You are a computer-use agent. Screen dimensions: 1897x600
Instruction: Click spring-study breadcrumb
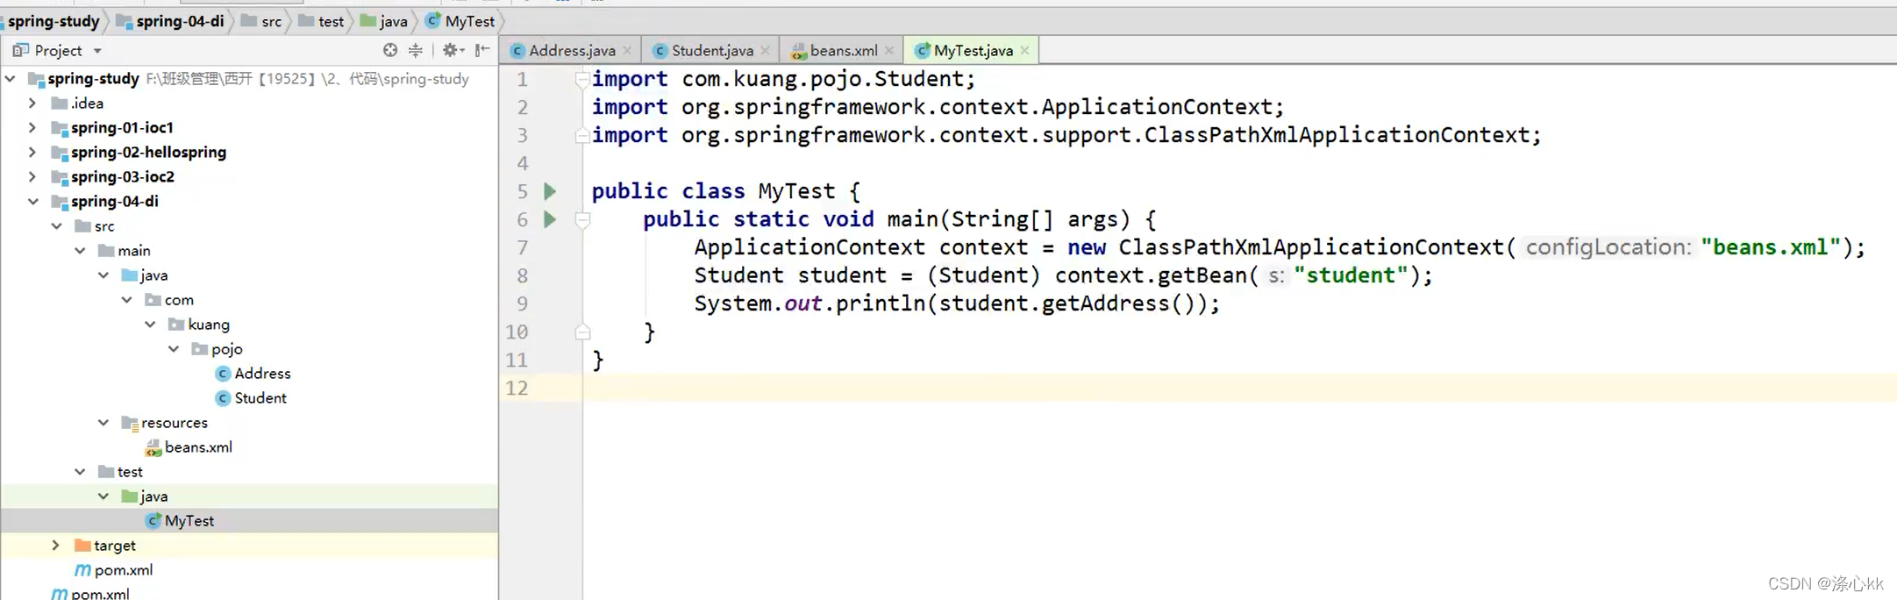pyautogui.click(x=53, y=21)
